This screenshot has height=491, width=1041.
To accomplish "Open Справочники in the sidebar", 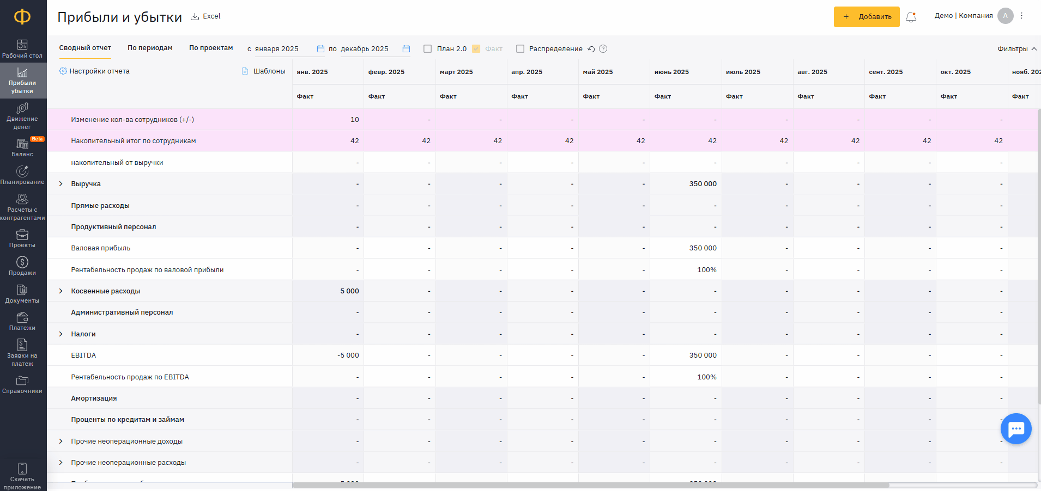I will pyautogui.click(x=22, y=385).
